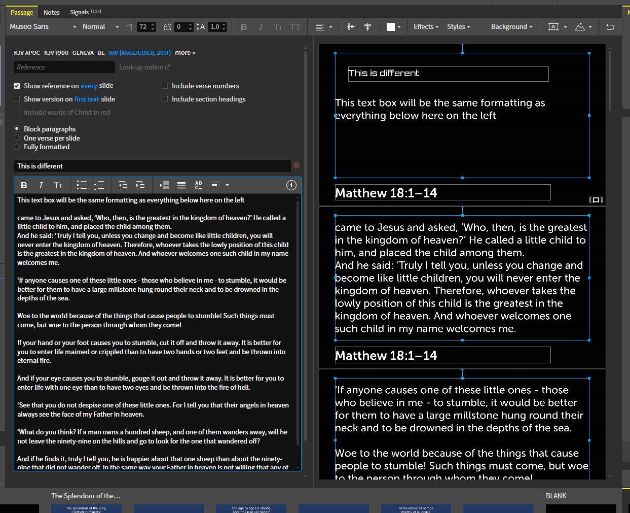630x513 pixels.
Task: Open the Background dropdown menu
Action: tap(512, 27)
